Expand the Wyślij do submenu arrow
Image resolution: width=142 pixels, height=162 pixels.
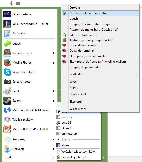(136, 74)
